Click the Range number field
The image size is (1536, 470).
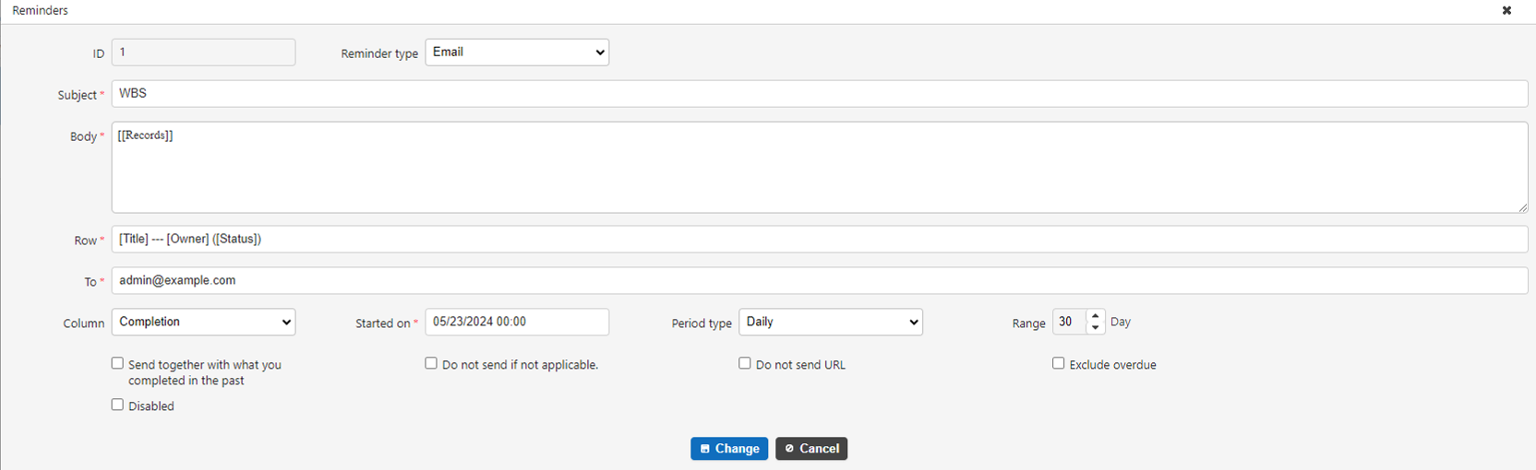tap(1069, 322)
